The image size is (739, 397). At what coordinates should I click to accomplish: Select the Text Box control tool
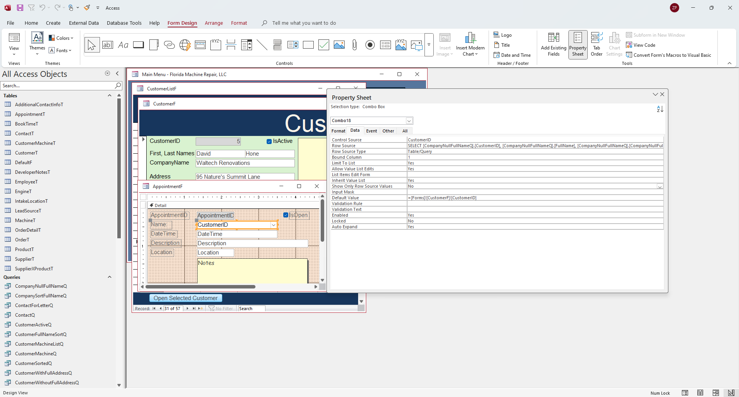107,45
